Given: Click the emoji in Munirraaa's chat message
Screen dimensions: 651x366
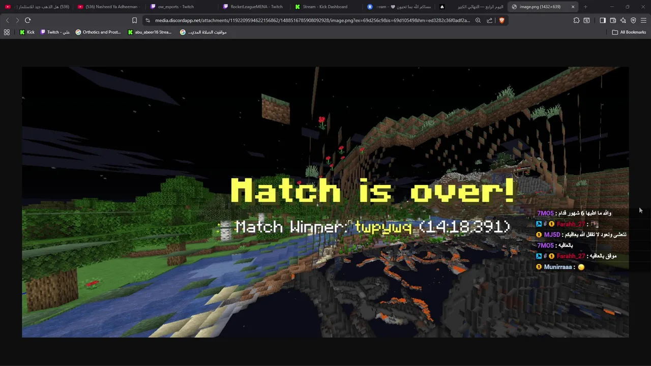Looking at the screenshot, I should (581, 267).
